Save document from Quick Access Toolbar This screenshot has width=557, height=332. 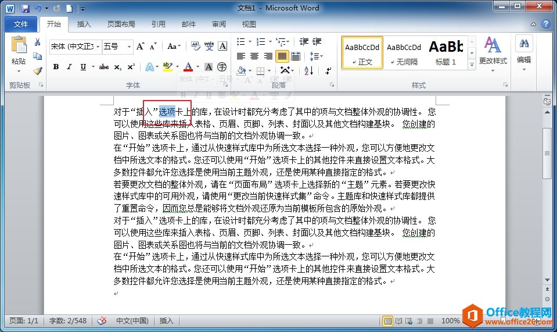[x=25, y=8]
